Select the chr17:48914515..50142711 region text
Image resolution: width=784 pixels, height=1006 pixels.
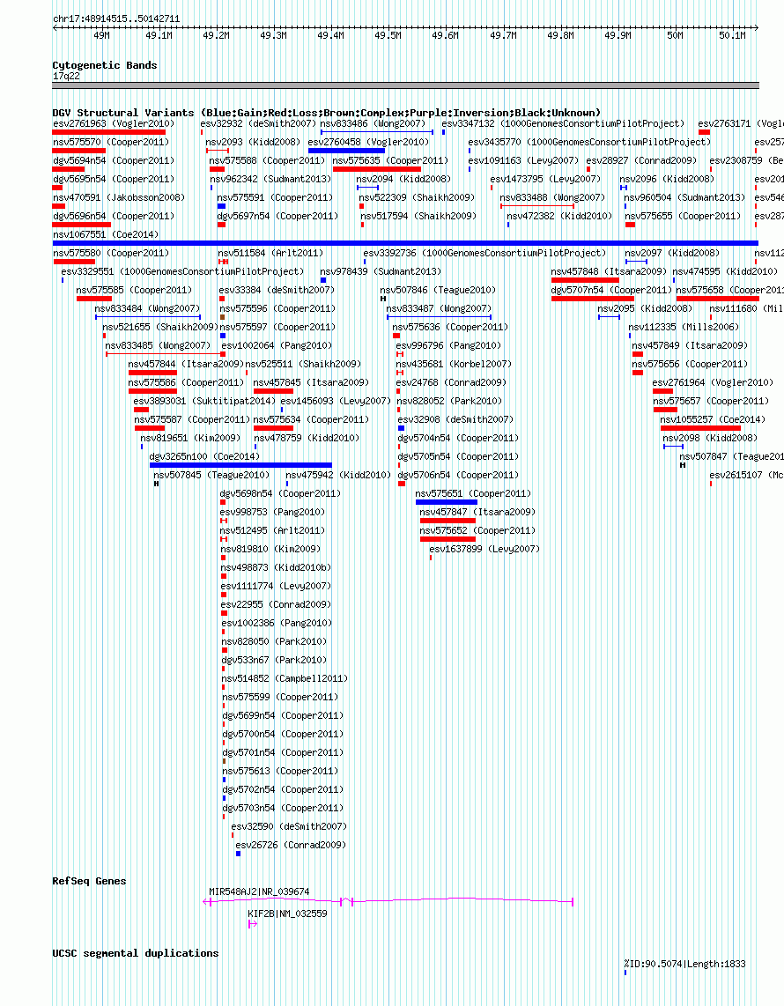116,19
